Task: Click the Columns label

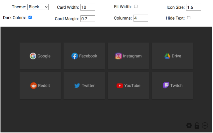Action: point(123,18)
